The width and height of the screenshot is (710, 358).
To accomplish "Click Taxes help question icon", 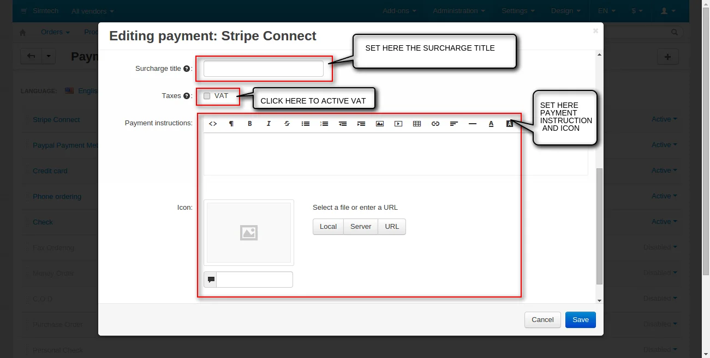I will coord(187,96).
